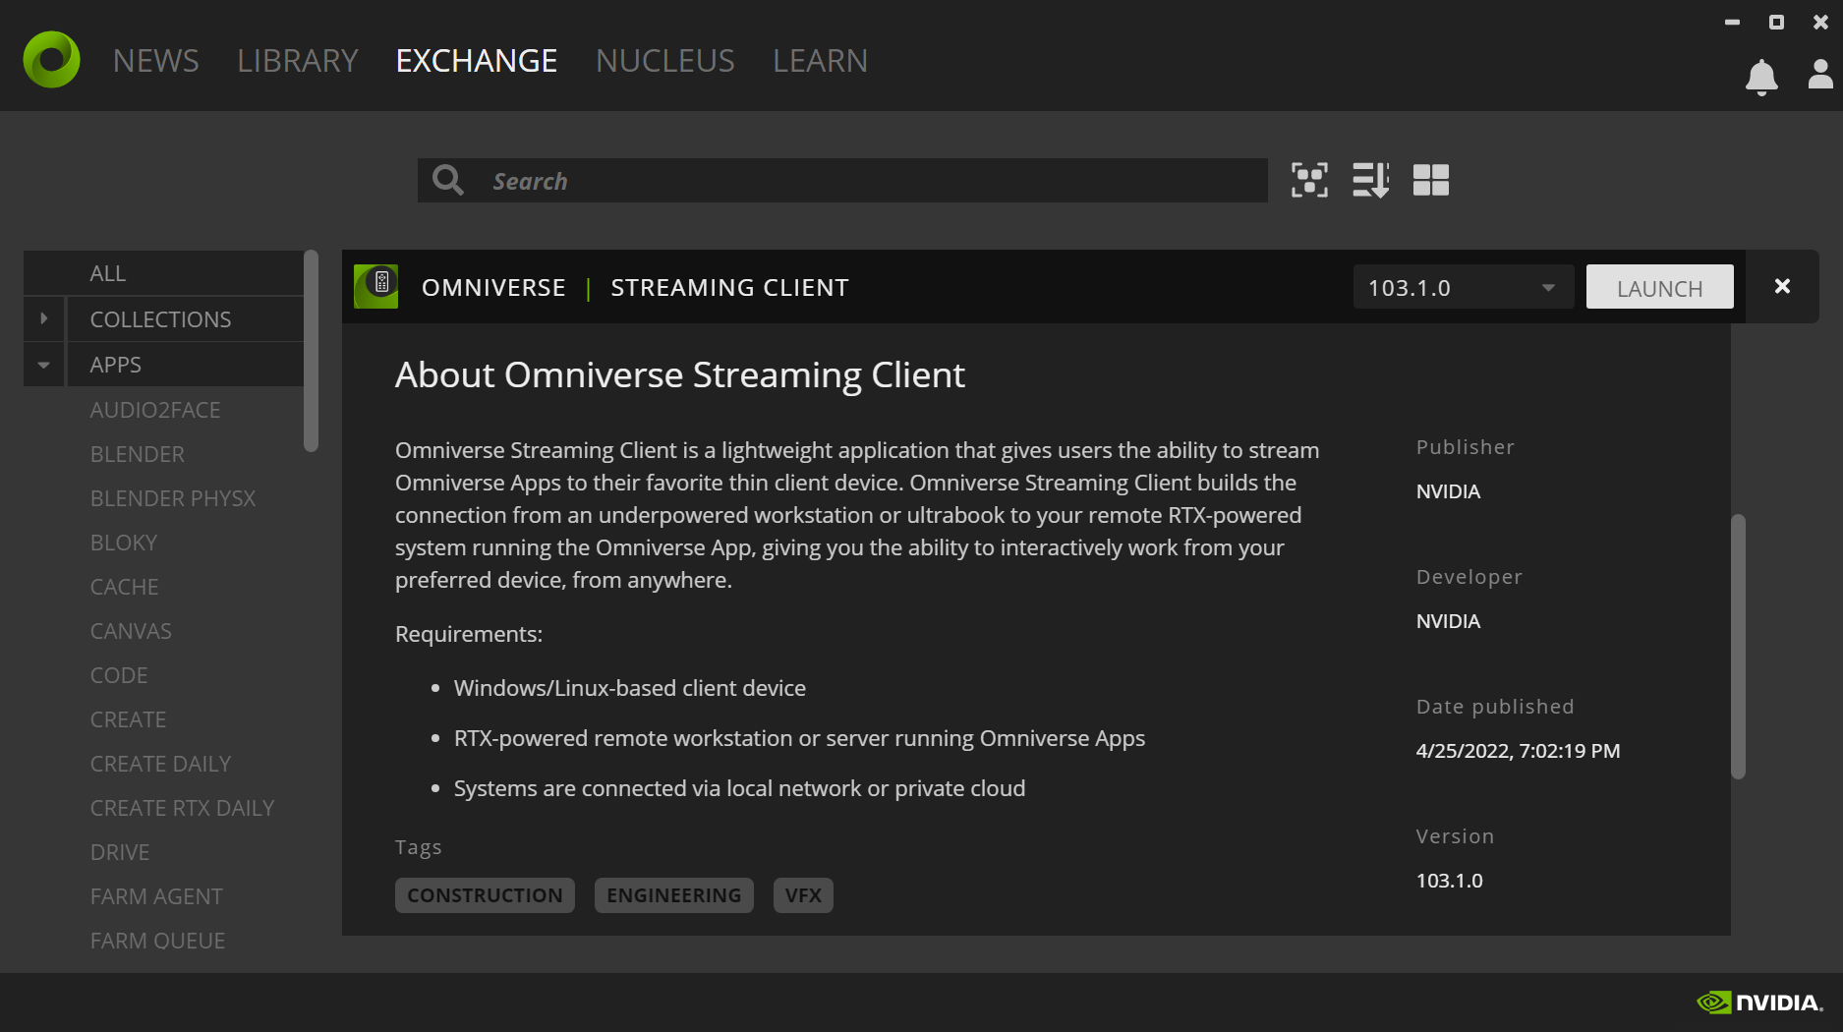
Task: Click the filter selection icon beside search
Action: [1309, 180]
